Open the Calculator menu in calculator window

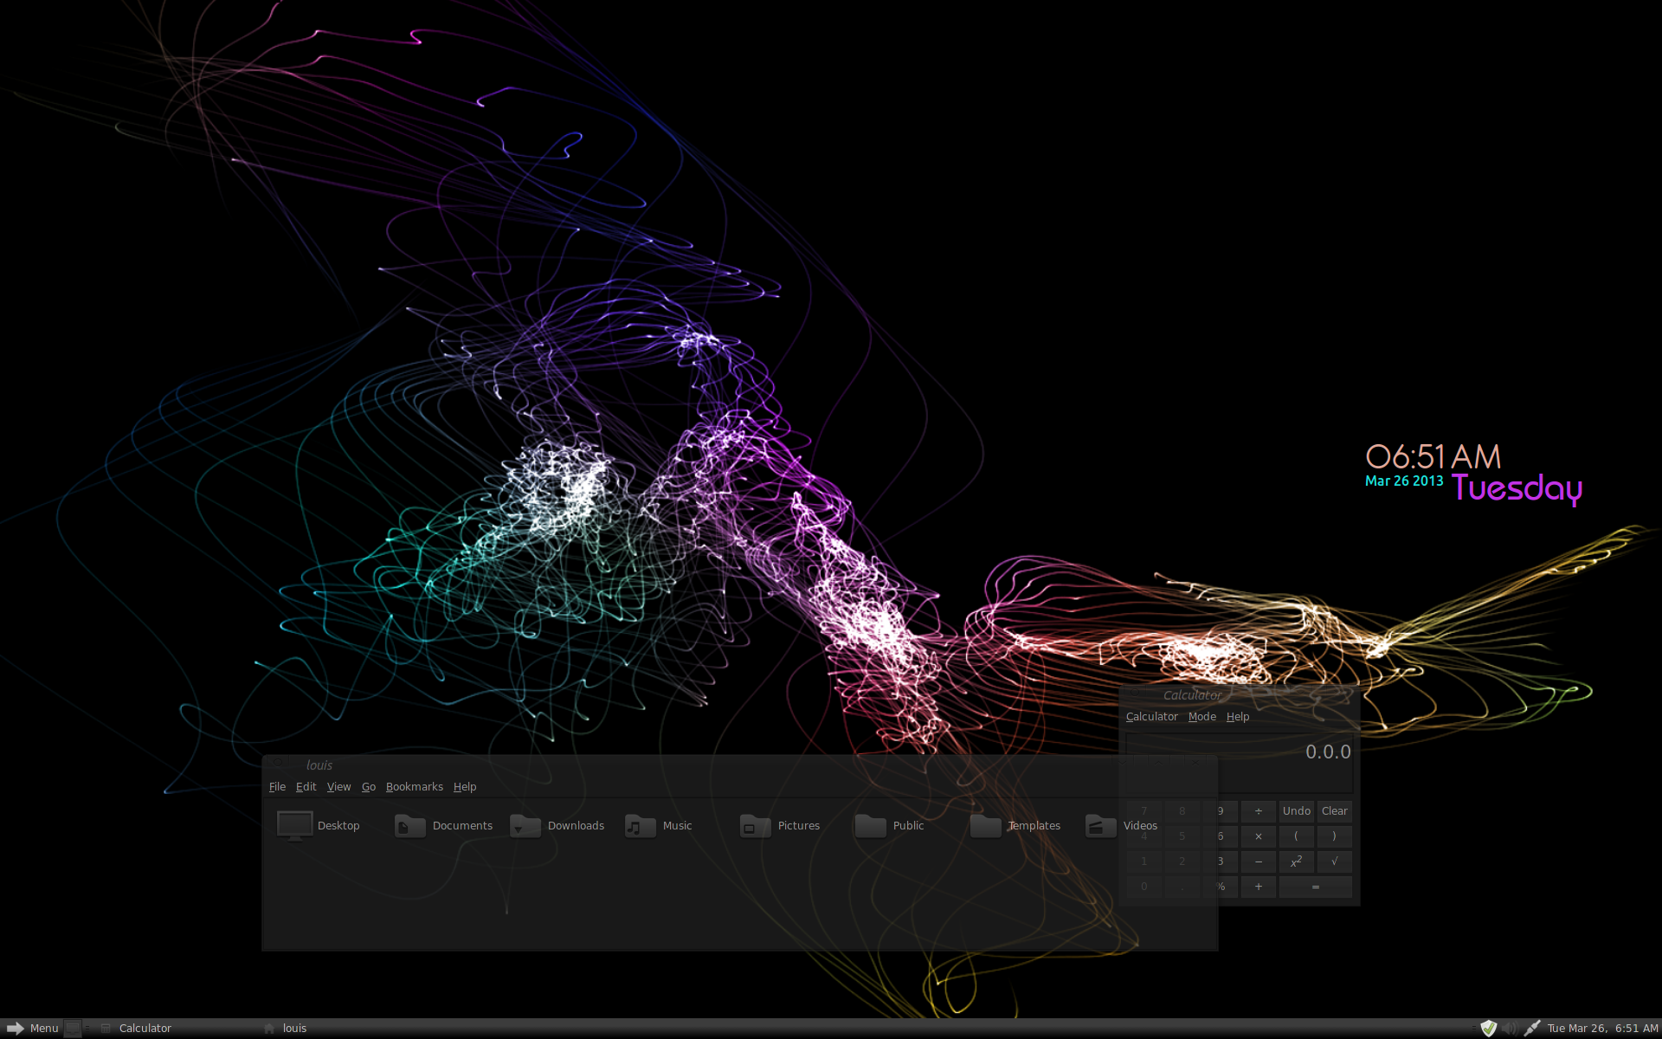click(1151, 717)
